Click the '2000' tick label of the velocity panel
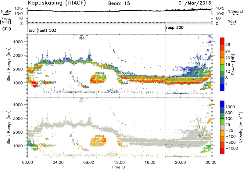This screenshot has height=169, width=244. (x=18, y=132)
